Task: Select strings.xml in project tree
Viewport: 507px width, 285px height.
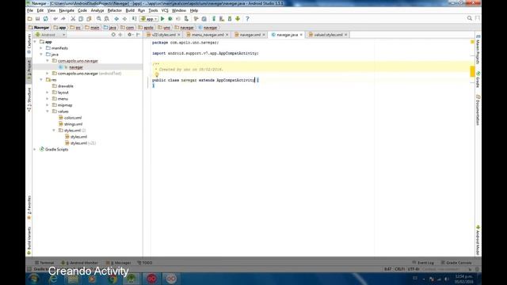Action: pyautogui.click(x=73, y=124)
